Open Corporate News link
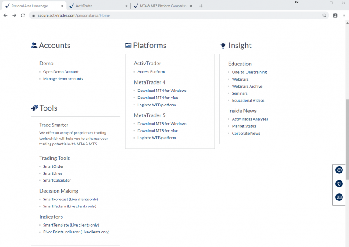This screenshot has height=247, width=349. coord(246,133)
